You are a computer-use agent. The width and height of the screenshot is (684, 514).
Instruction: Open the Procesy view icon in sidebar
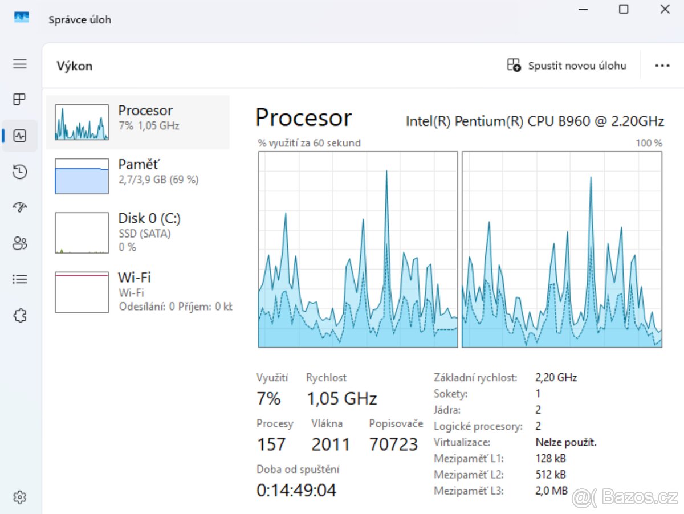(x=19, y=99)
